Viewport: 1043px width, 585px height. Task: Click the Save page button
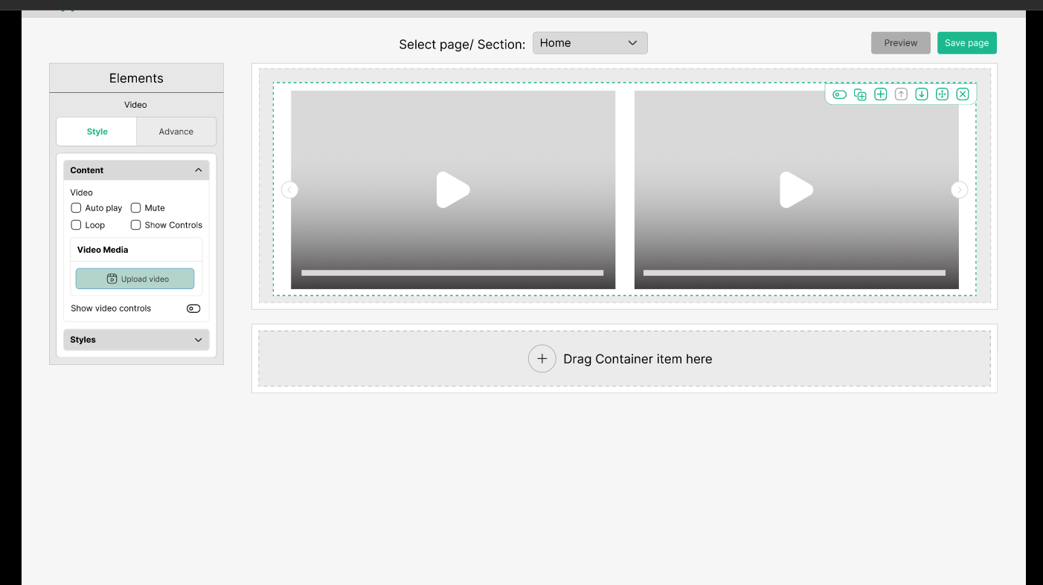point(967,43)
